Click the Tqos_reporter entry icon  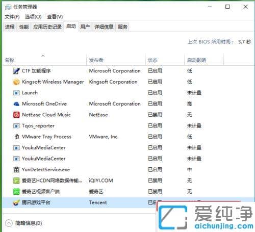[16, 126]
